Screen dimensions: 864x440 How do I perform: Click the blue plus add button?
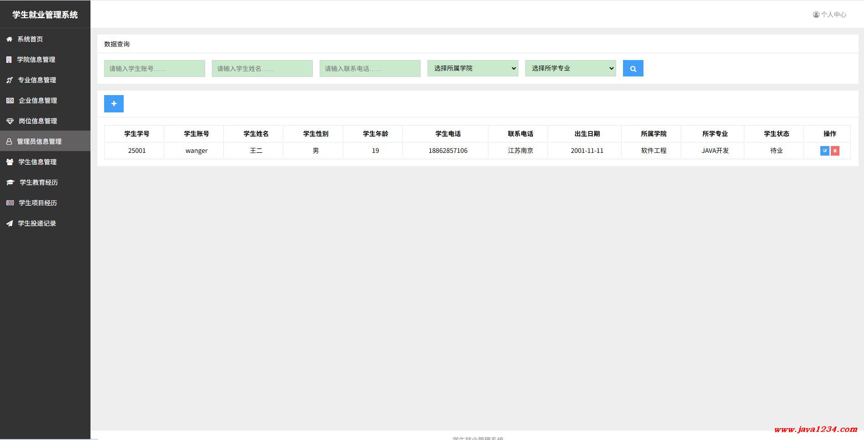point(114,104)
